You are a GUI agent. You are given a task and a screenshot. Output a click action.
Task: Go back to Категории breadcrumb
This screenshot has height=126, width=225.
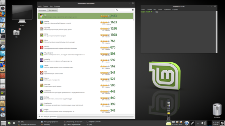(42, 10)
